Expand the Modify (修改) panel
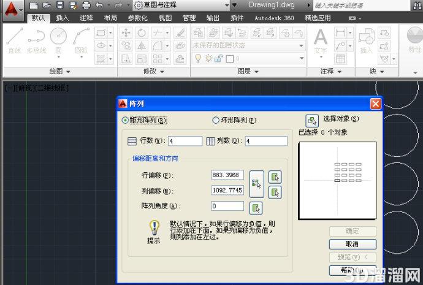The image size is (423, 285). [x=153, y=71]
